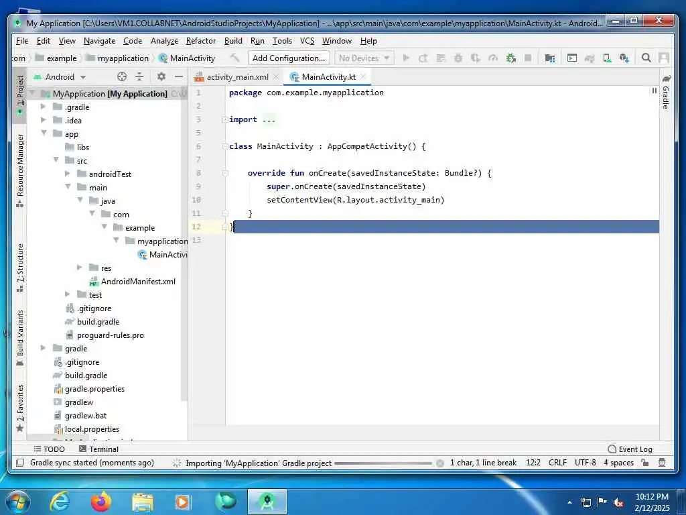
Task: Open the Project panel gear settings
Action: pos(161,76)
